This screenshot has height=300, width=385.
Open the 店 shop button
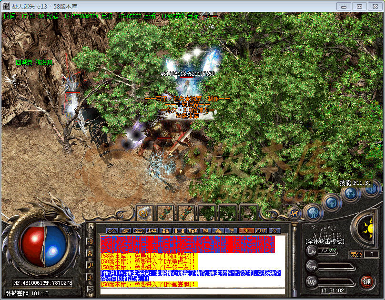tap(294, 213)
